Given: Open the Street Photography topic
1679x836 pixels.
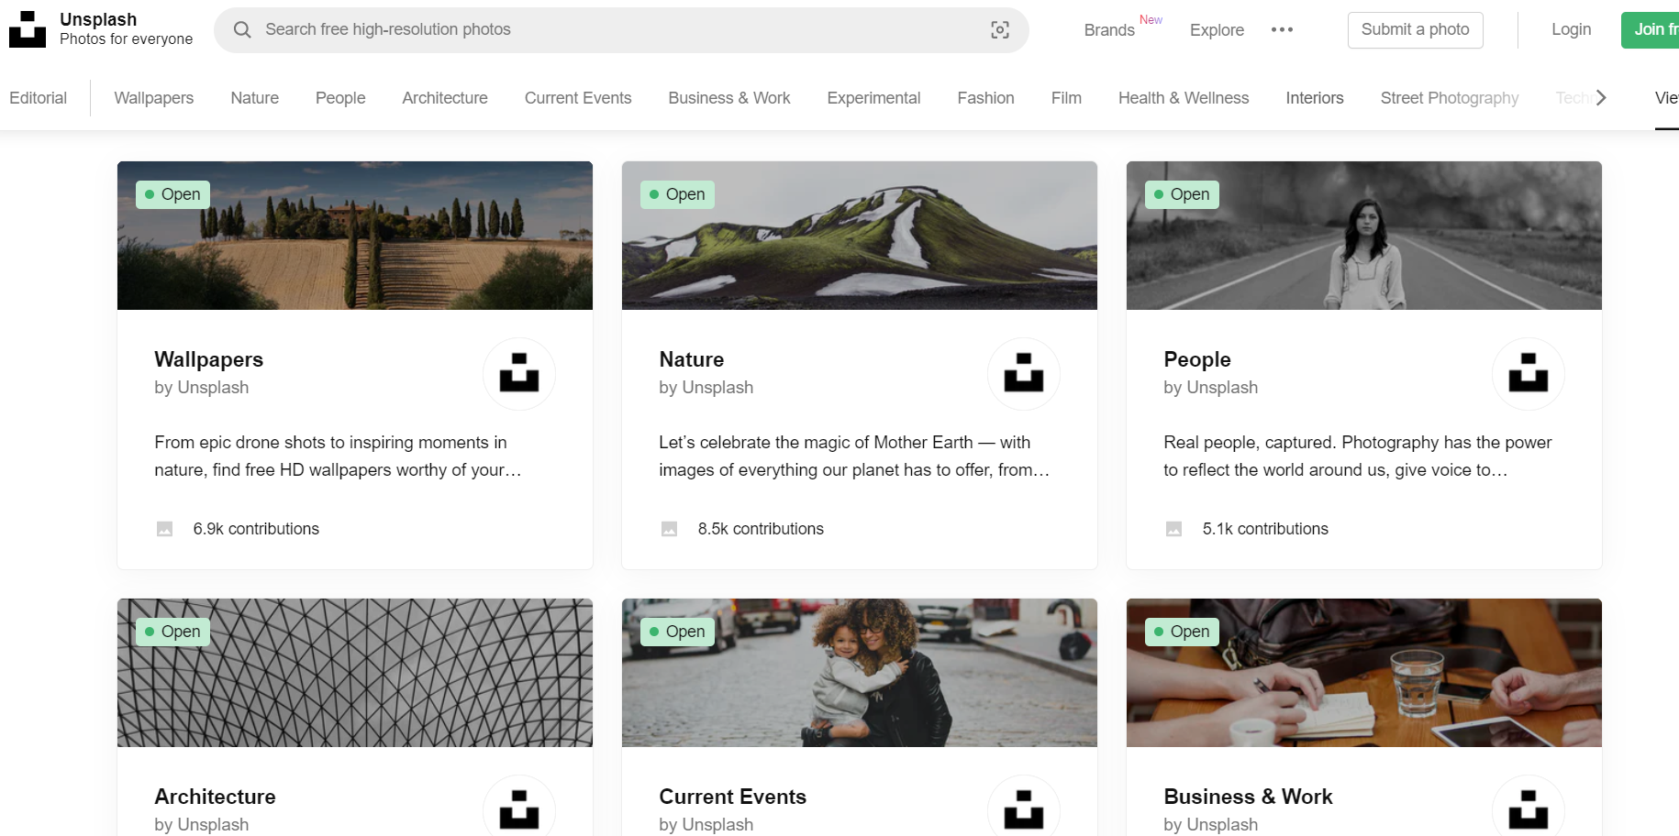Looking at the screenshot, I should point(1449,98).
